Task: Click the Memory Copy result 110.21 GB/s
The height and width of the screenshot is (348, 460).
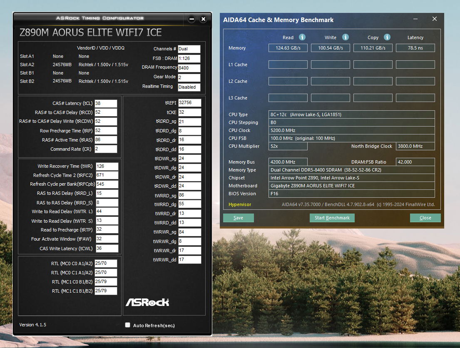Action: [x=373, y=48]
